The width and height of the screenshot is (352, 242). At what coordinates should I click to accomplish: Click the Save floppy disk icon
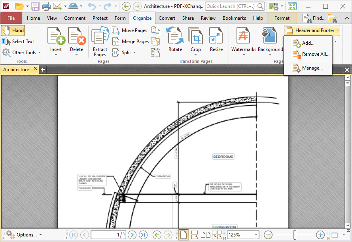click(35, 6)
